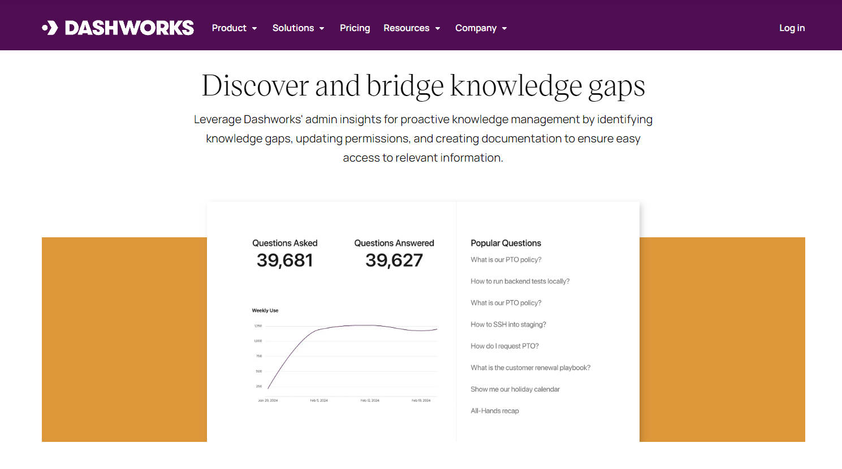842x469 pixels.
Task: Select 'What is the customer renewal playbook?'
Action: tap(530, 367)
